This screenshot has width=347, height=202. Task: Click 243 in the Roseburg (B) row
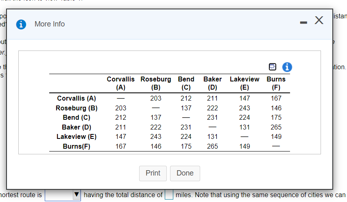(244, 108)
